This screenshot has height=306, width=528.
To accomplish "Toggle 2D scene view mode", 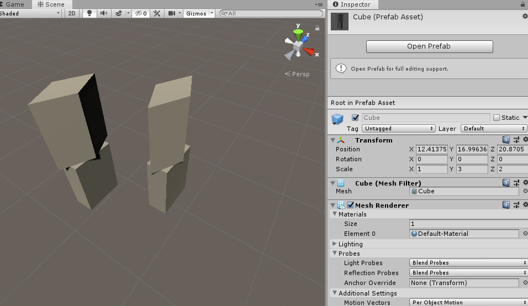I will point(72,13).
